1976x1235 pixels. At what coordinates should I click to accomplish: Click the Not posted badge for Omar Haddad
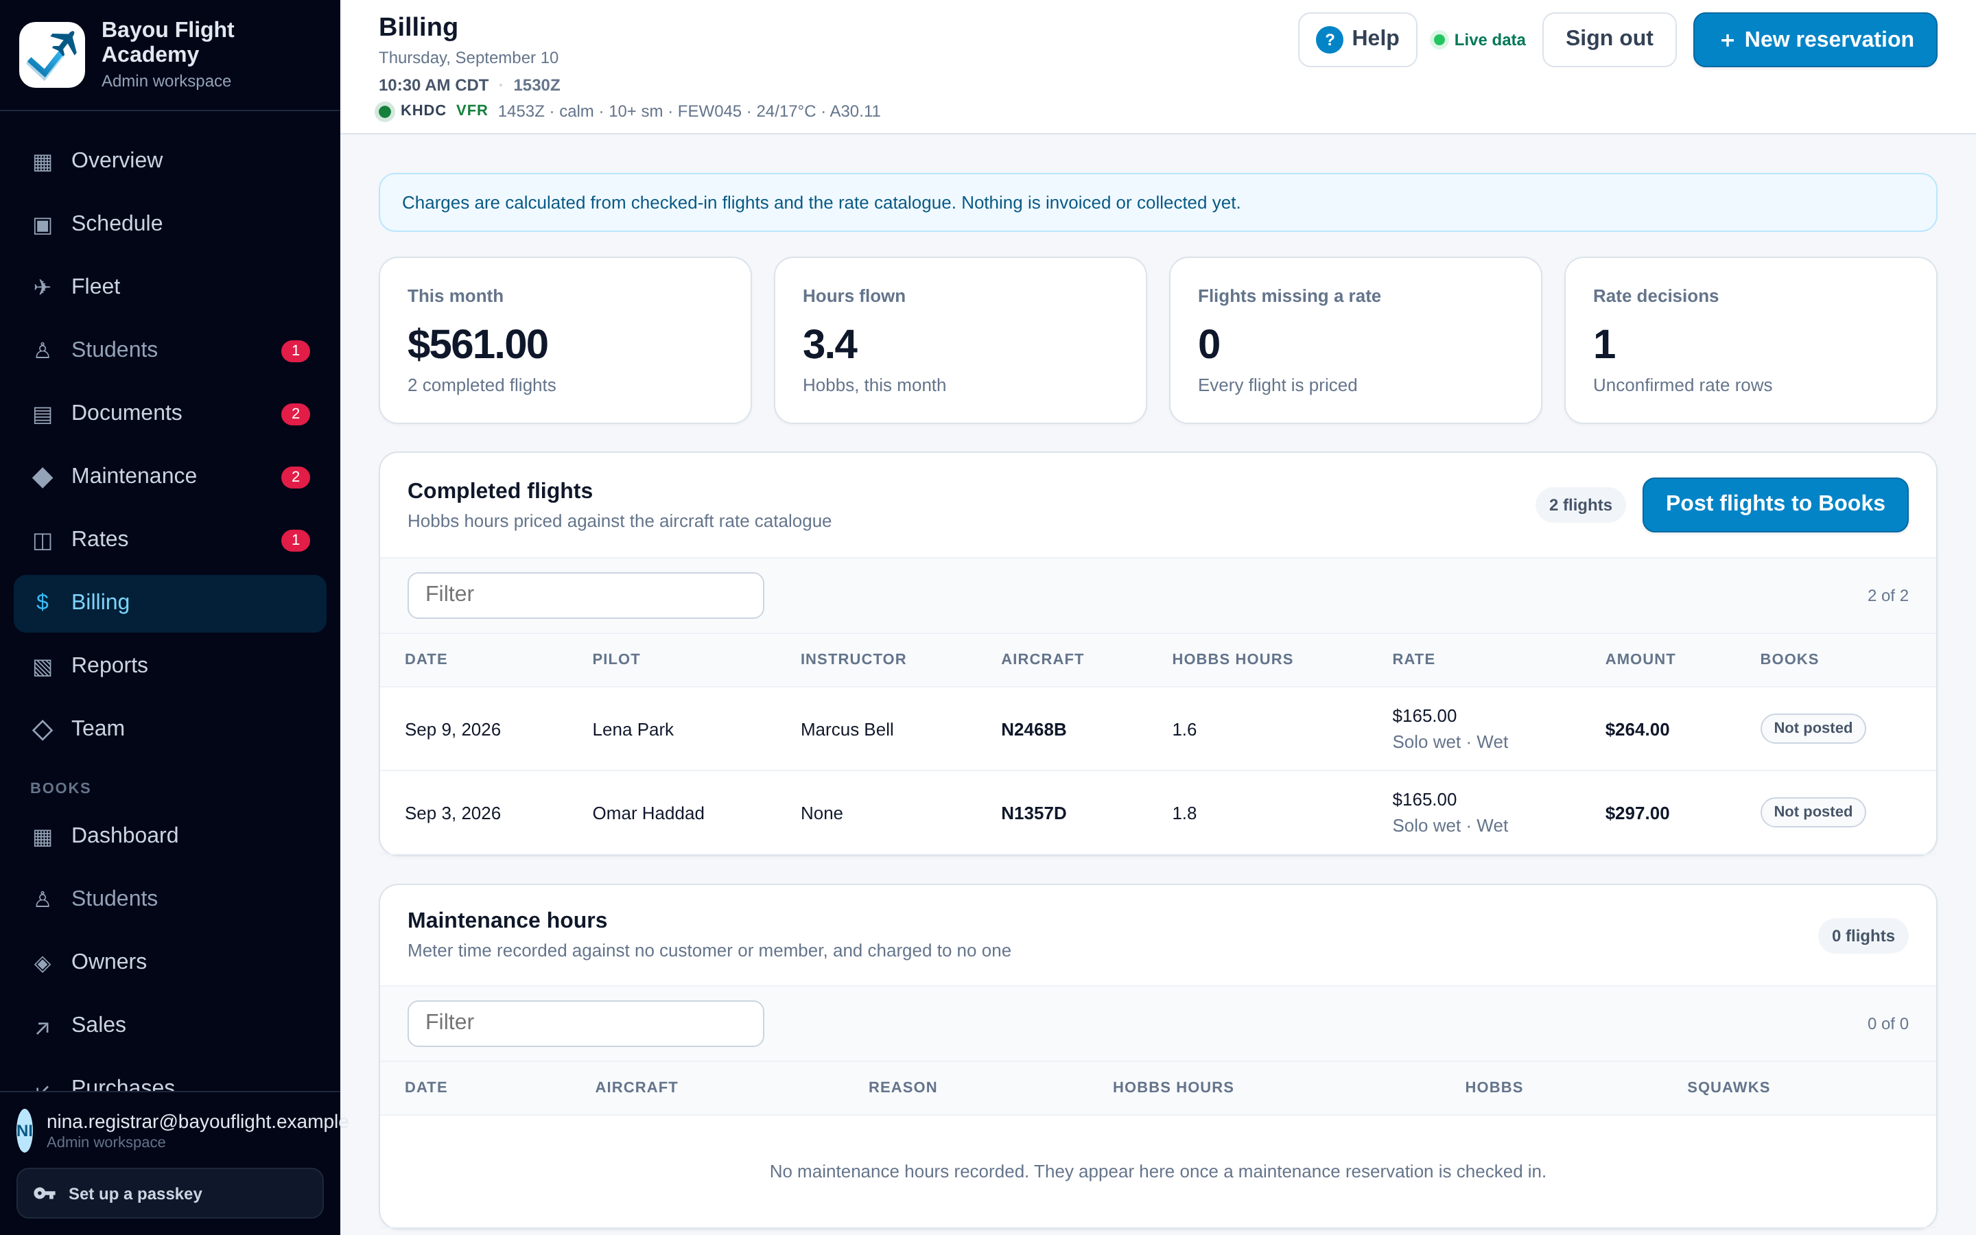pos(1813,812)
